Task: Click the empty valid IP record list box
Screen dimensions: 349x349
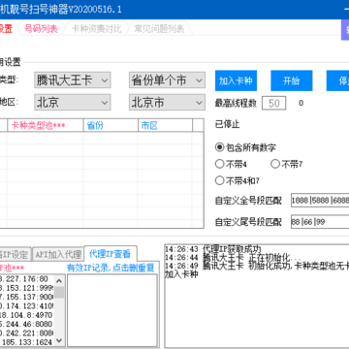Action: pos(112,310)
